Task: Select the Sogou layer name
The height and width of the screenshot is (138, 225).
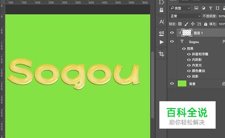Action: pos(194,42)
